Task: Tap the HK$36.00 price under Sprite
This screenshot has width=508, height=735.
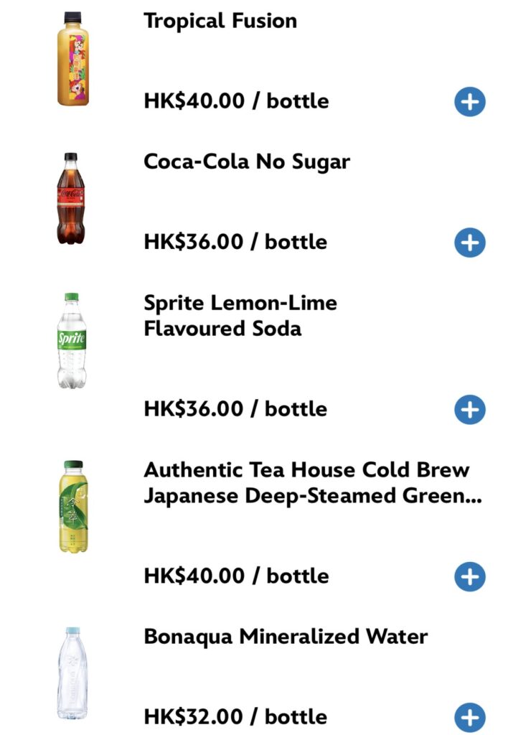Action: 235,409
